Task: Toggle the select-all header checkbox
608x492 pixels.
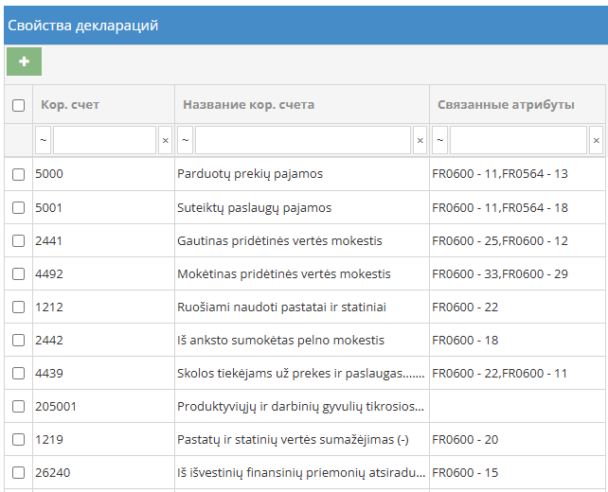Action: [18, 105]
